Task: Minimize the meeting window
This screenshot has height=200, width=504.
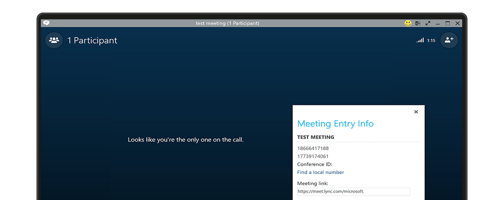Action: 438,23
